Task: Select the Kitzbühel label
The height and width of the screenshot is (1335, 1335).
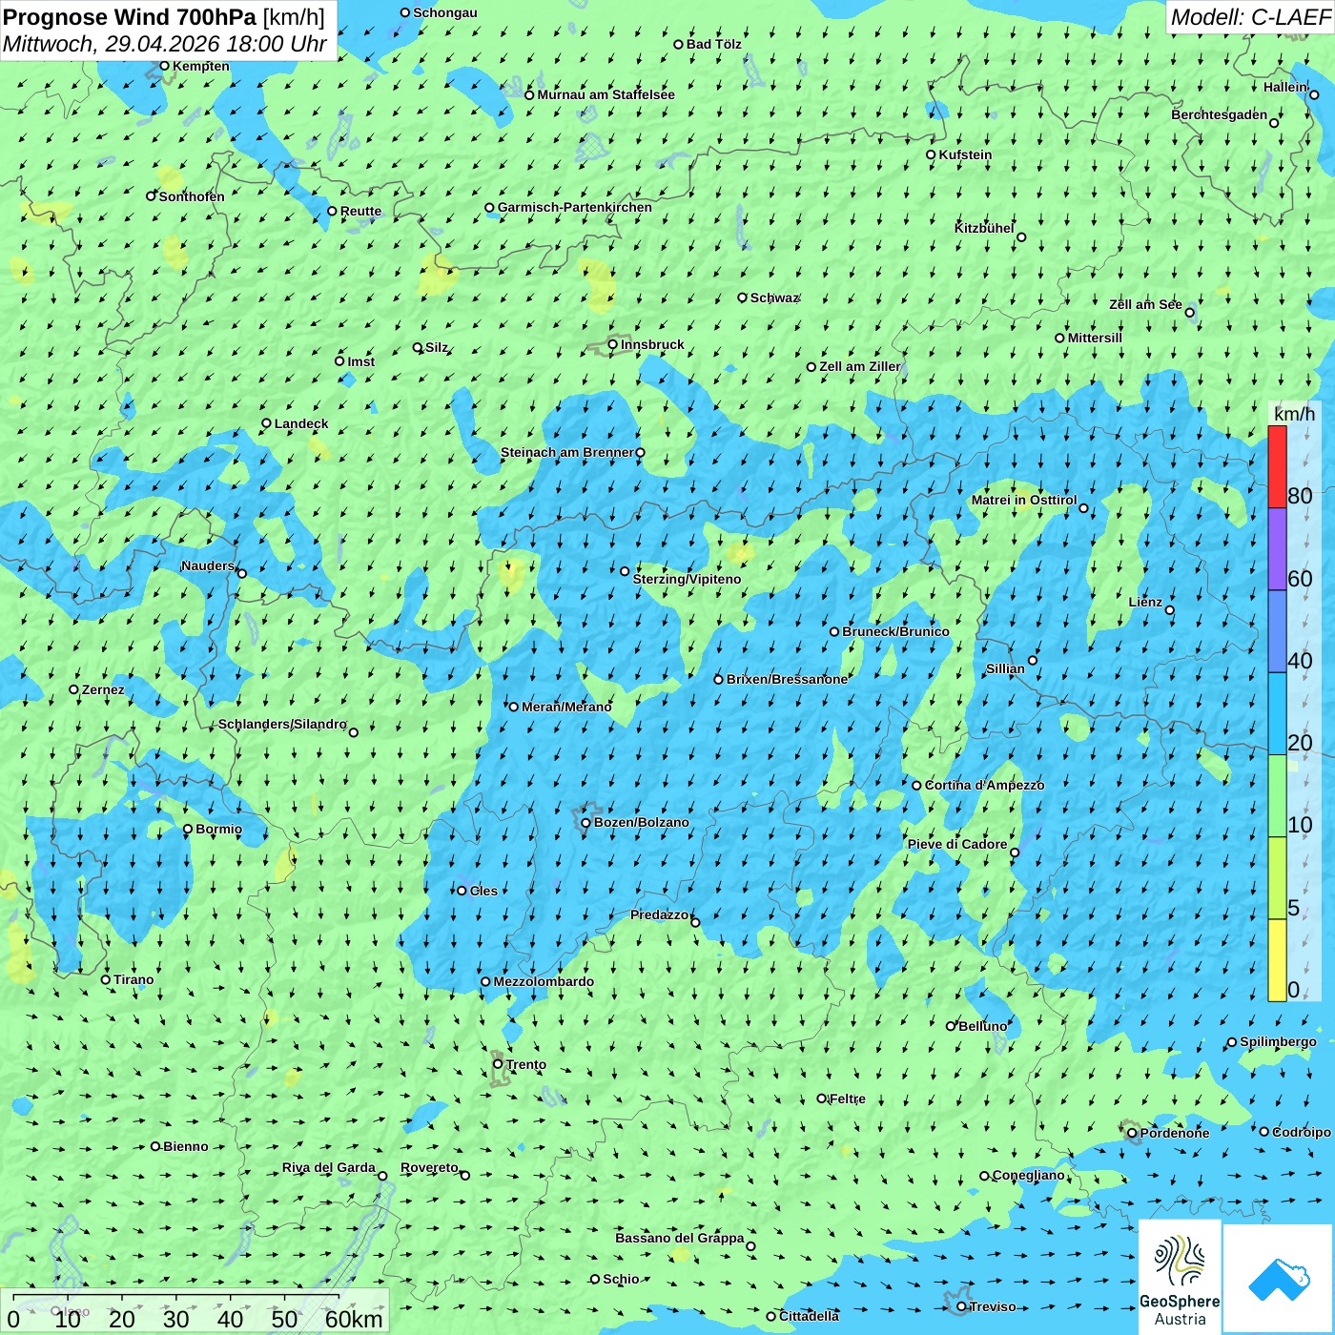Action: 984,228
